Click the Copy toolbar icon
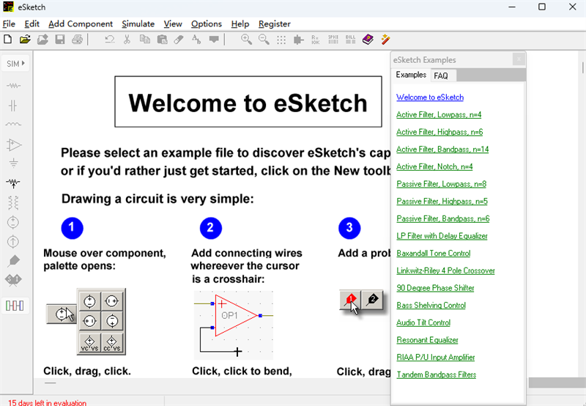 (144, 40)
